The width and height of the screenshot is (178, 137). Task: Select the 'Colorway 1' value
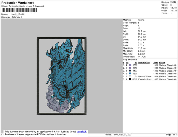(17, 17)
